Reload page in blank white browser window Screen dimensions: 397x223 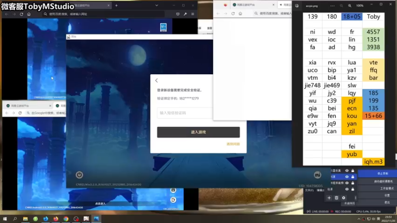pyautogui.click(x=233, y=14)
